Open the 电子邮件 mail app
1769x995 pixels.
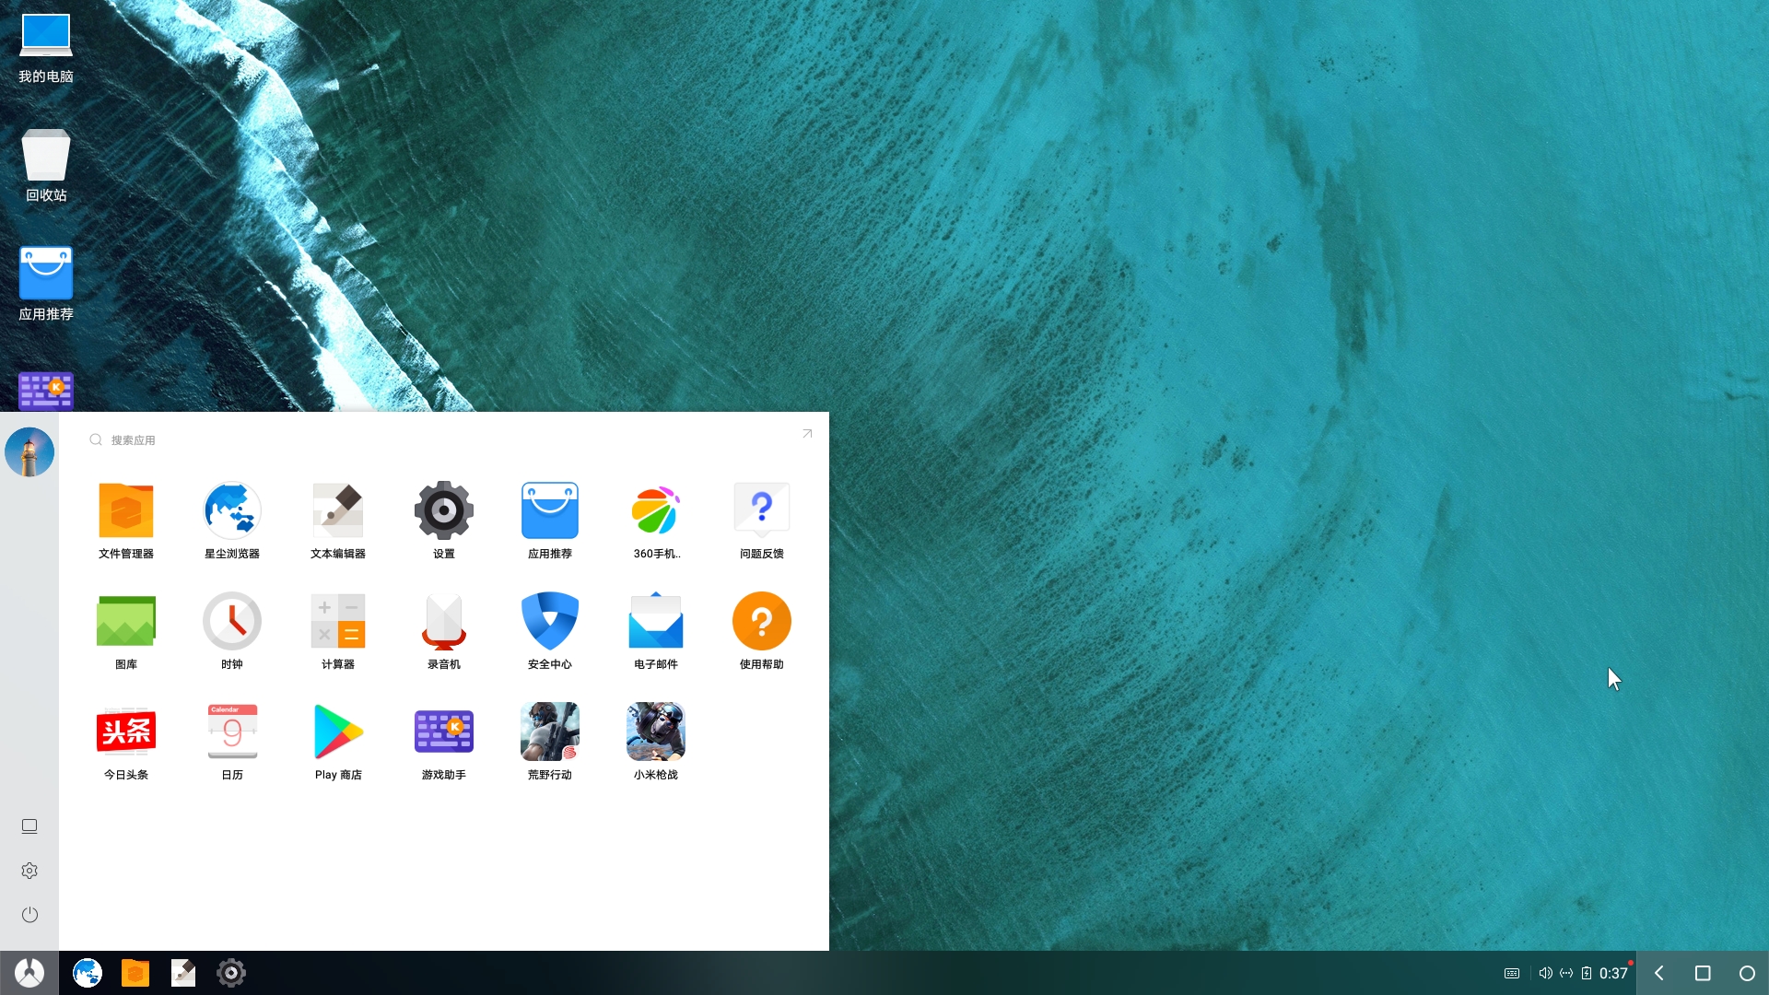pyautogui.click(x=656, y=630)
